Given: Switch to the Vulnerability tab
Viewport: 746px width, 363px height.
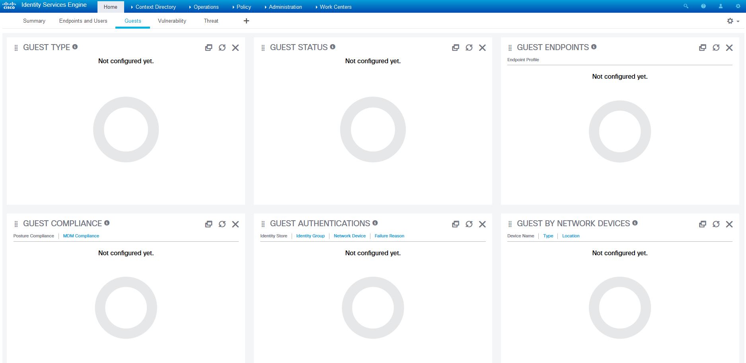Looking at the screenshot, I should (172, 21).
